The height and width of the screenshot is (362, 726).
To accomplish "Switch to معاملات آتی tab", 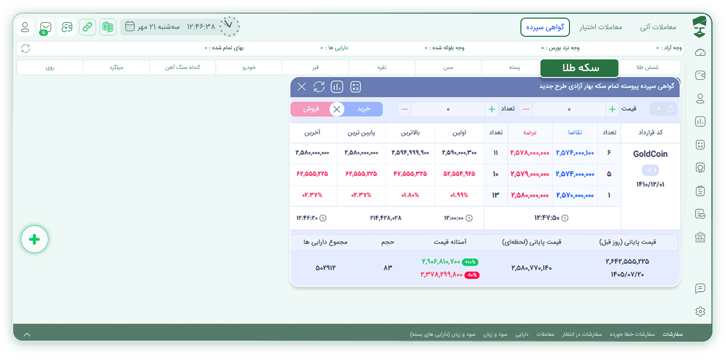I will 658,27.
